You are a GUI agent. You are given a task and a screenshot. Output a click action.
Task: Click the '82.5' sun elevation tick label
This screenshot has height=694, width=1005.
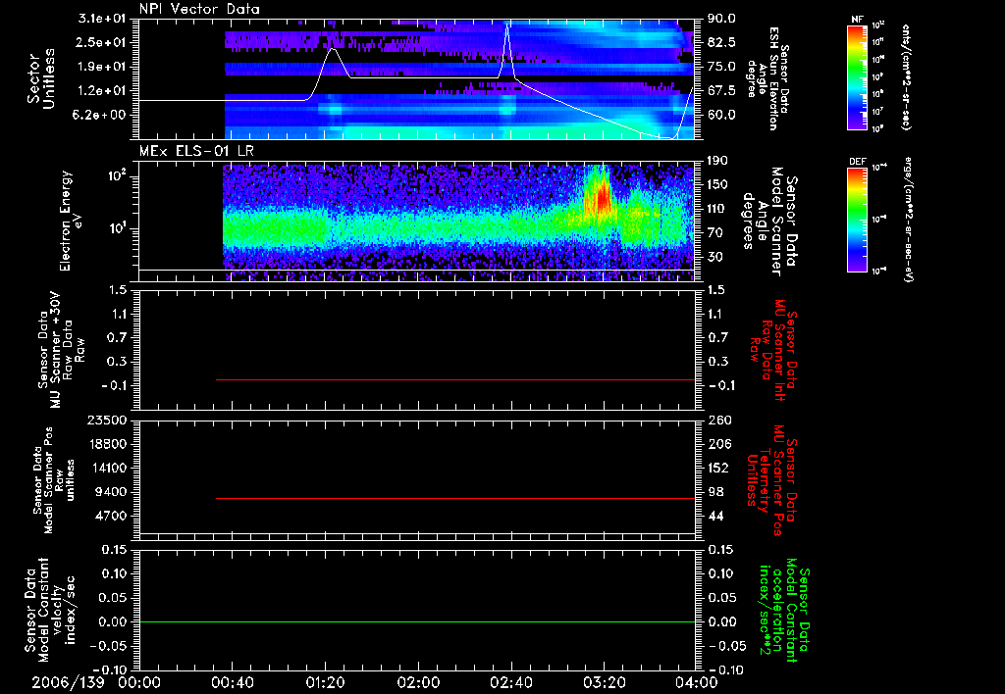tap(721, 42)
